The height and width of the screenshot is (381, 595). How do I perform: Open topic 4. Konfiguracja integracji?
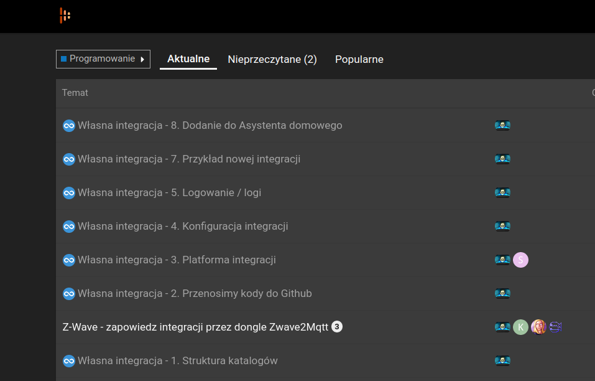click(x=183, y=227)
